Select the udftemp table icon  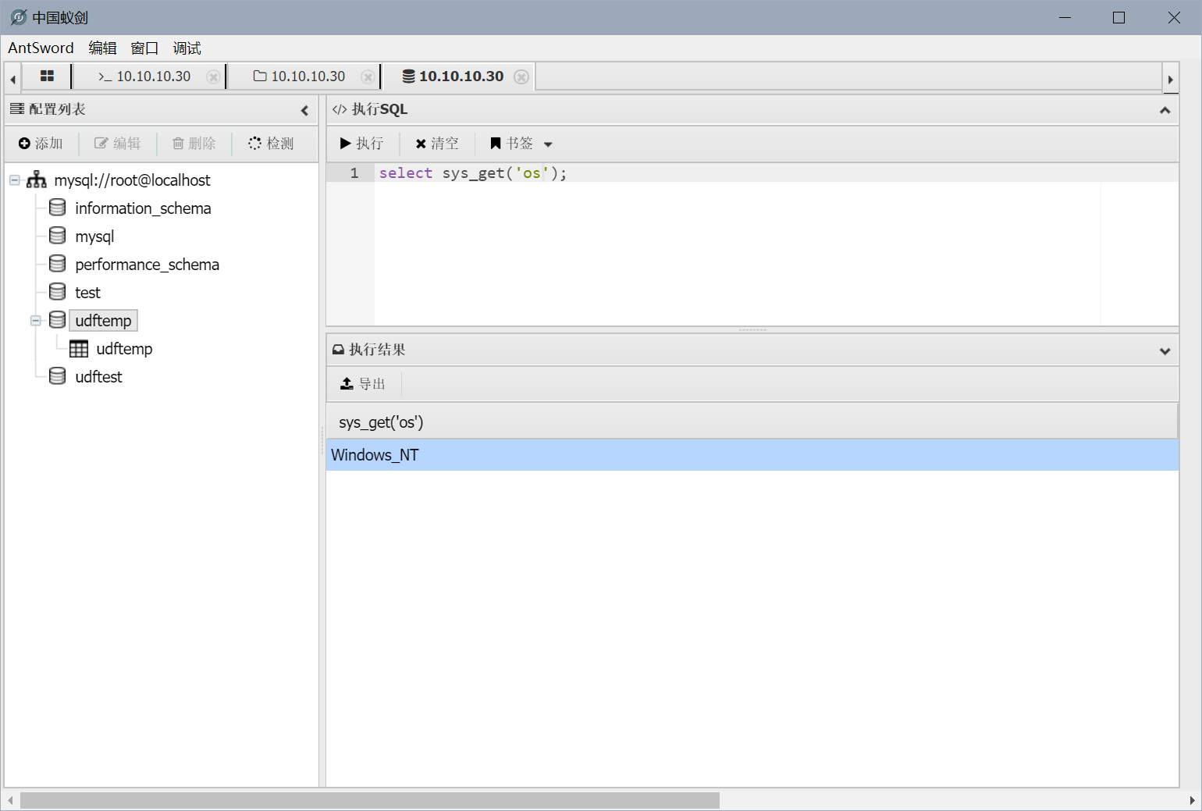tap(79, 349)
